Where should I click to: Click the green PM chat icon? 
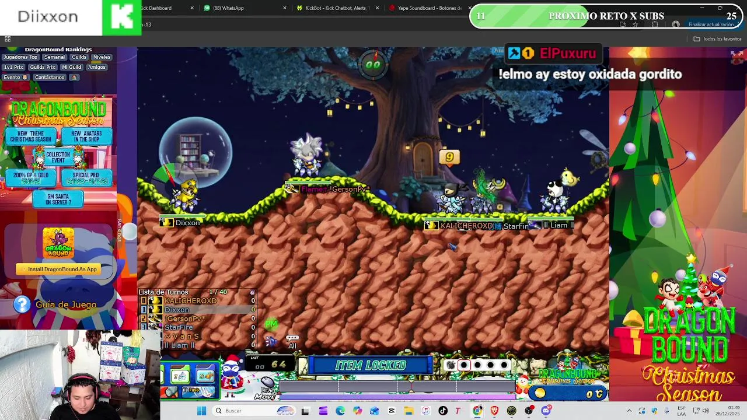click(271, 324)
